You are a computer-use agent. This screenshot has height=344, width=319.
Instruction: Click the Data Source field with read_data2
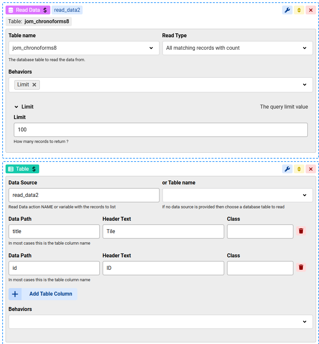coord(84,195)
